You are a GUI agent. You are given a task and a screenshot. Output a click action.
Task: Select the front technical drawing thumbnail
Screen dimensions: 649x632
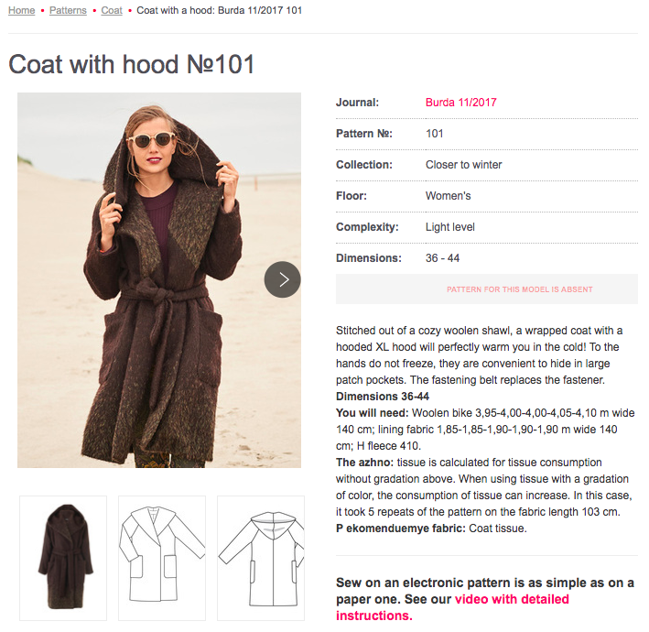coord(161,557)
